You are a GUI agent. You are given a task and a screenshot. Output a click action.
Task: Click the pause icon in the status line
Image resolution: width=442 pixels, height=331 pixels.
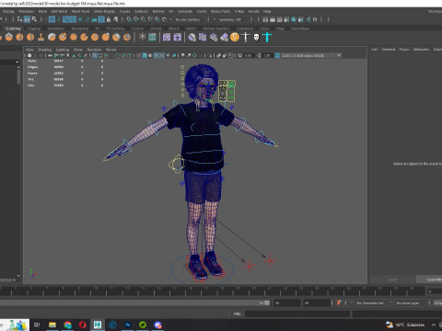click(315, 19)
